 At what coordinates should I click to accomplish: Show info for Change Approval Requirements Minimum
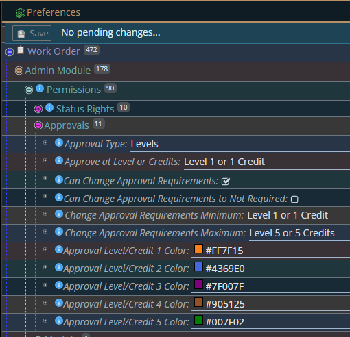(59, 214)
